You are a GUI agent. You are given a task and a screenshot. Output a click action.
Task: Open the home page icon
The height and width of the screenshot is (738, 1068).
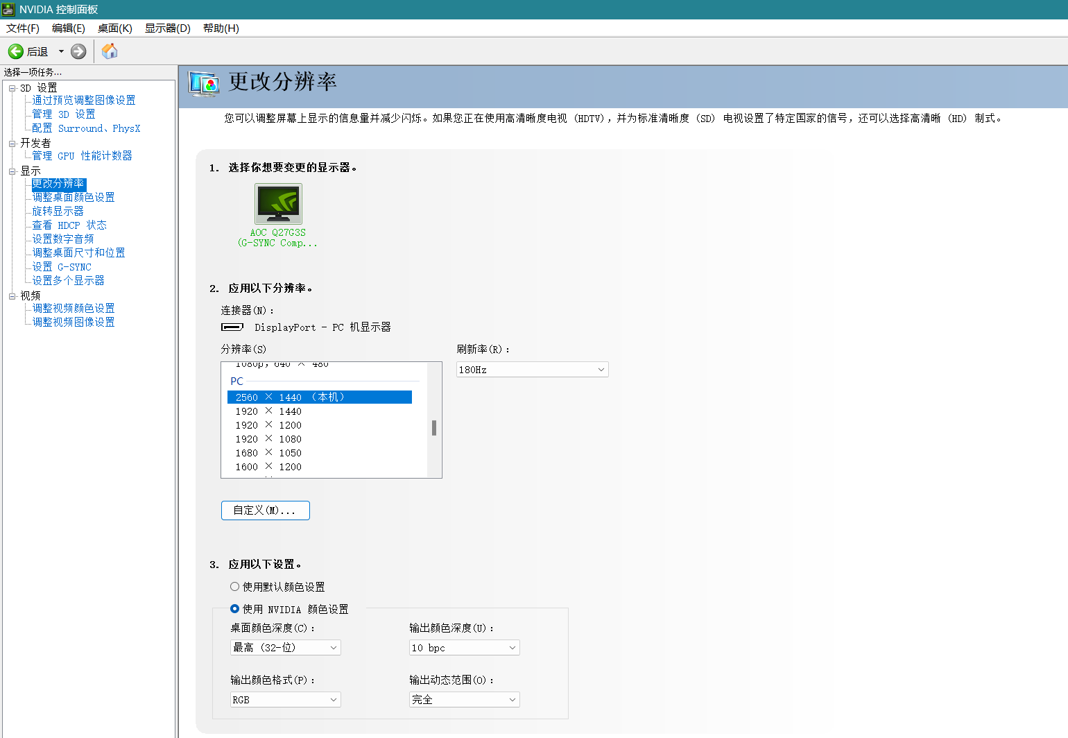point(110,51)
